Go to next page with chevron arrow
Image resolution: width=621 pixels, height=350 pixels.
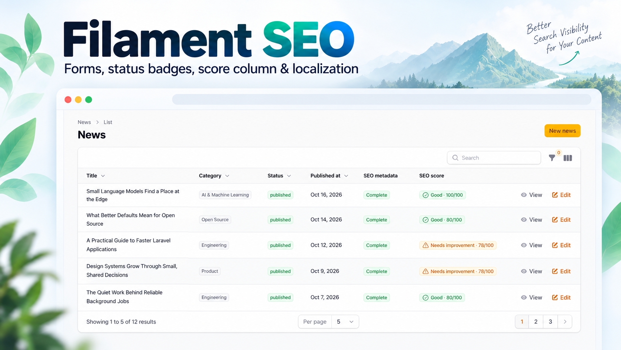point(565,322)
